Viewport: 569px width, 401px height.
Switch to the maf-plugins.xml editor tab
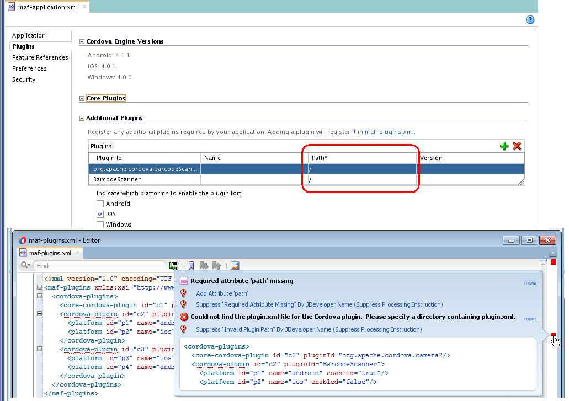(50, 253)
